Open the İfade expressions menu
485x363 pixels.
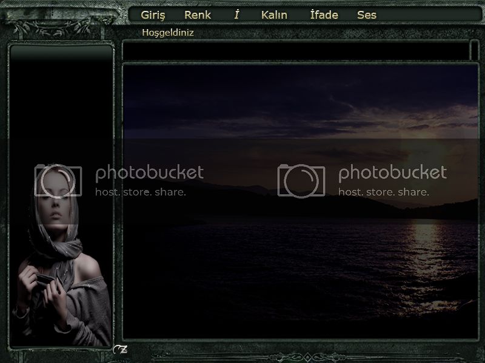(x=324, y=15)
